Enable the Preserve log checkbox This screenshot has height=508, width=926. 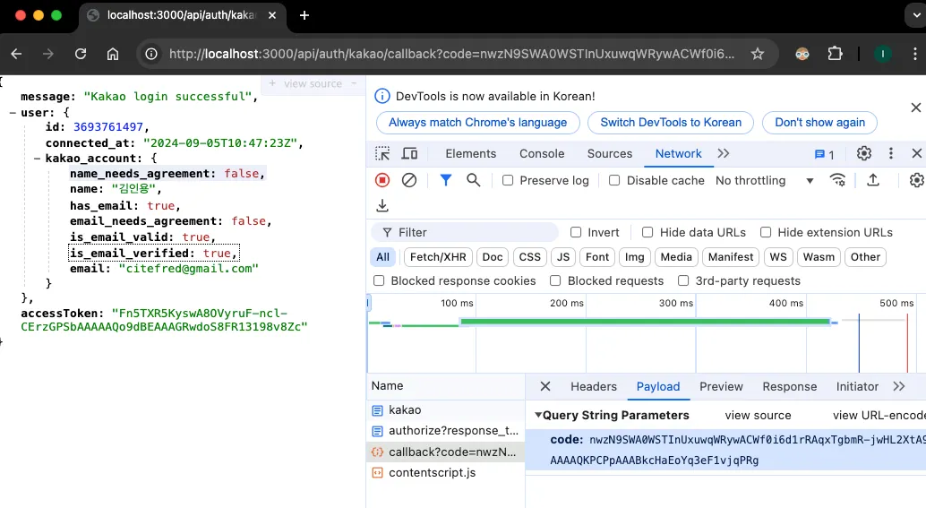coord(508,180)
